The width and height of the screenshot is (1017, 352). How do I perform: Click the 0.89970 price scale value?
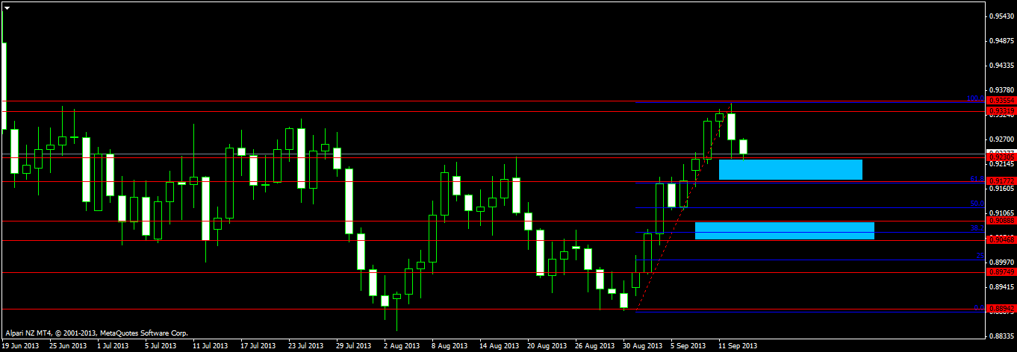tap(1001, 262)
